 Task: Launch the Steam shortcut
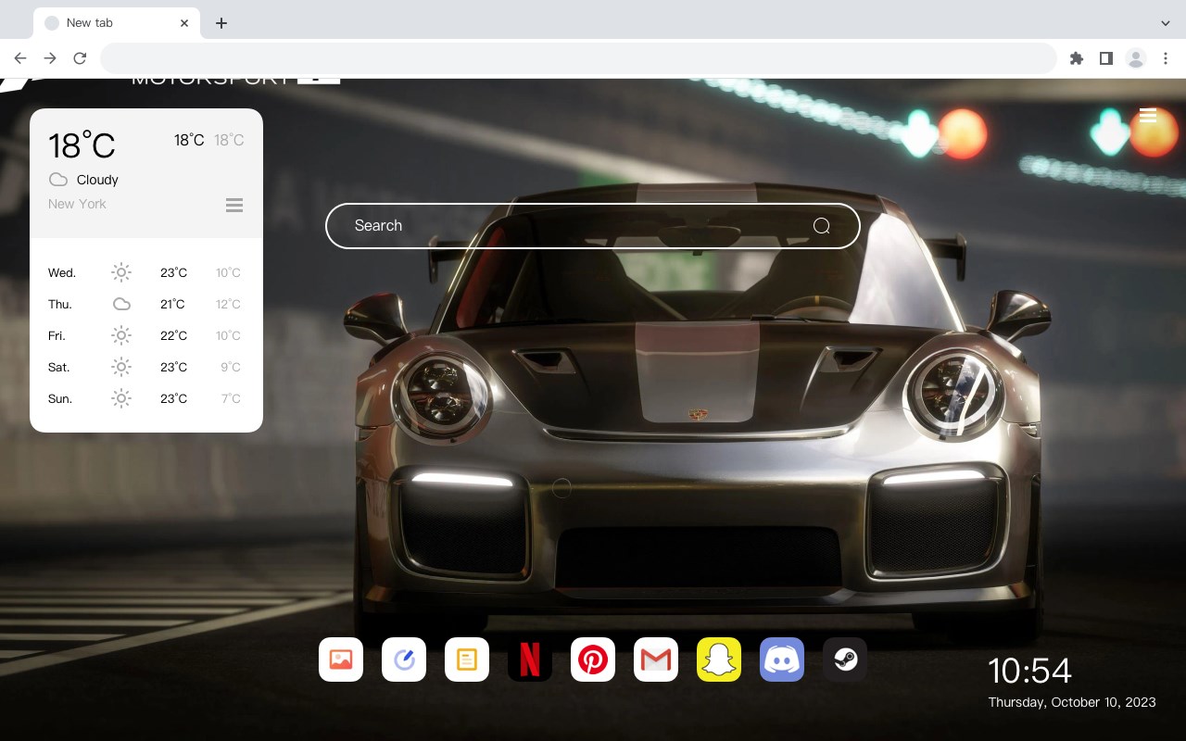[x=845, y=659]
